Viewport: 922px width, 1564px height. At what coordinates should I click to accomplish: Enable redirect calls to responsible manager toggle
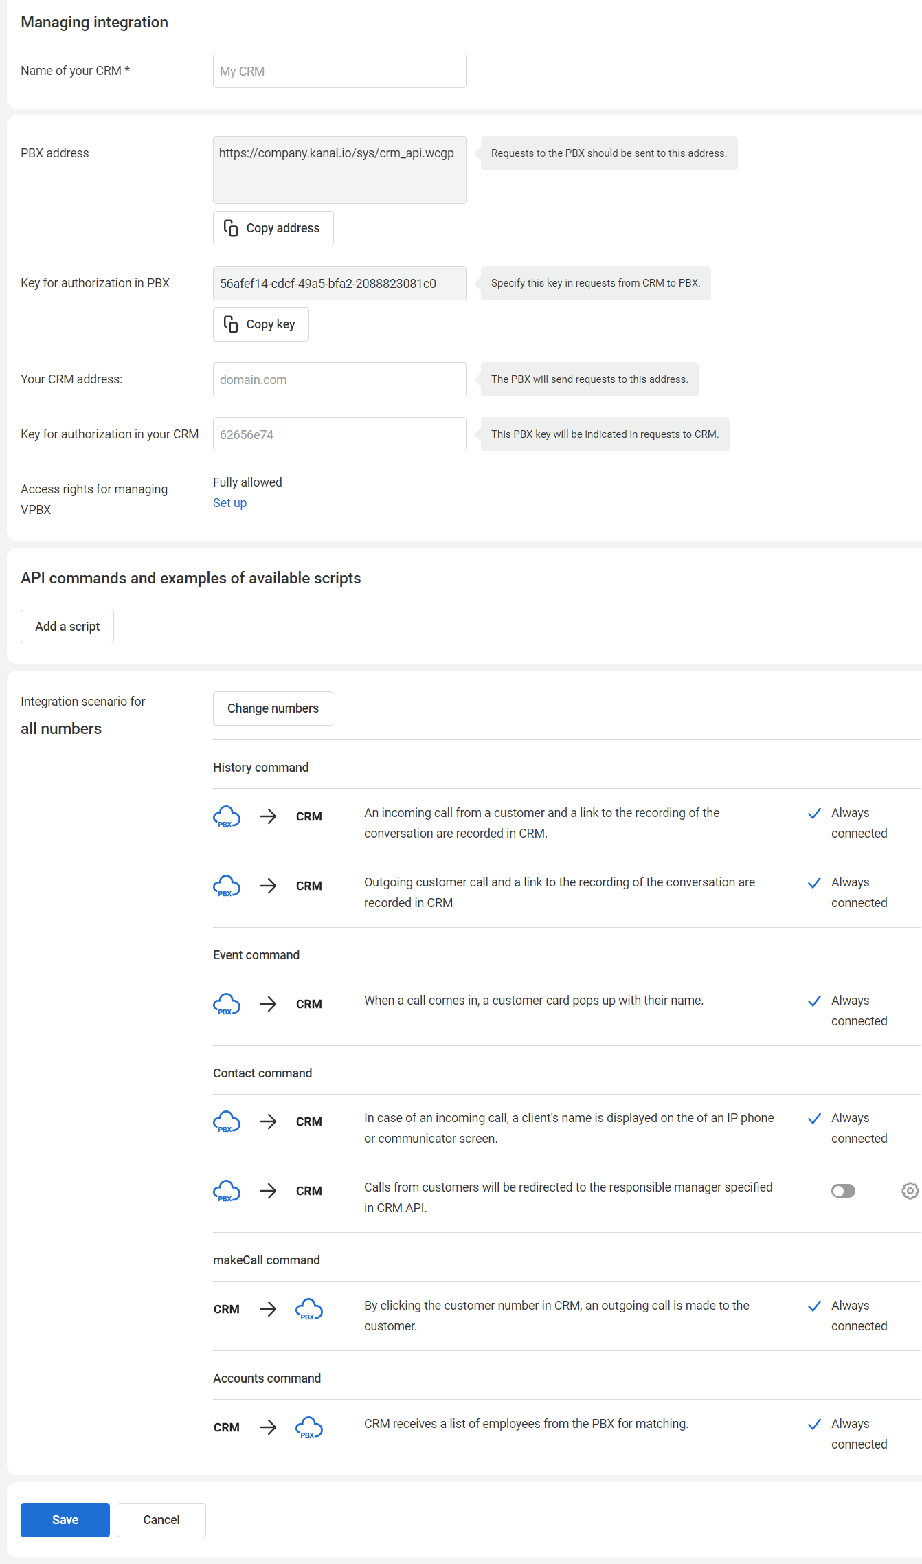click(843, 1191)
